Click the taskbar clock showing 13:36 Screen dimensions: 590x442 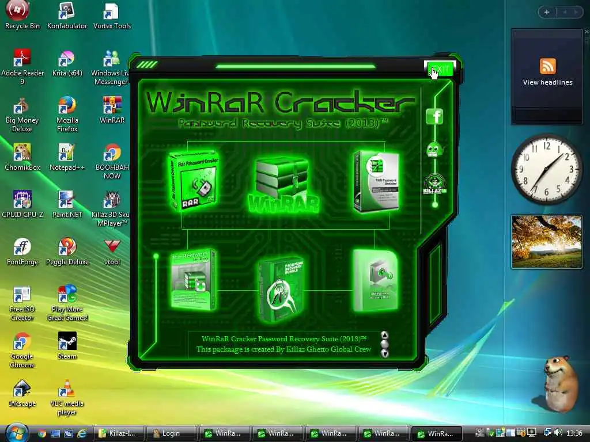[574, 433]
